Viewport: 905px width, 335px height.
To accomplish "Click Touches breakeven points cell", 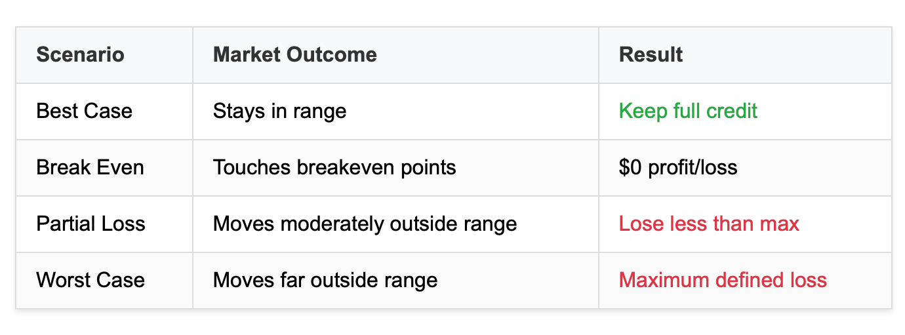I will [395, 168].
